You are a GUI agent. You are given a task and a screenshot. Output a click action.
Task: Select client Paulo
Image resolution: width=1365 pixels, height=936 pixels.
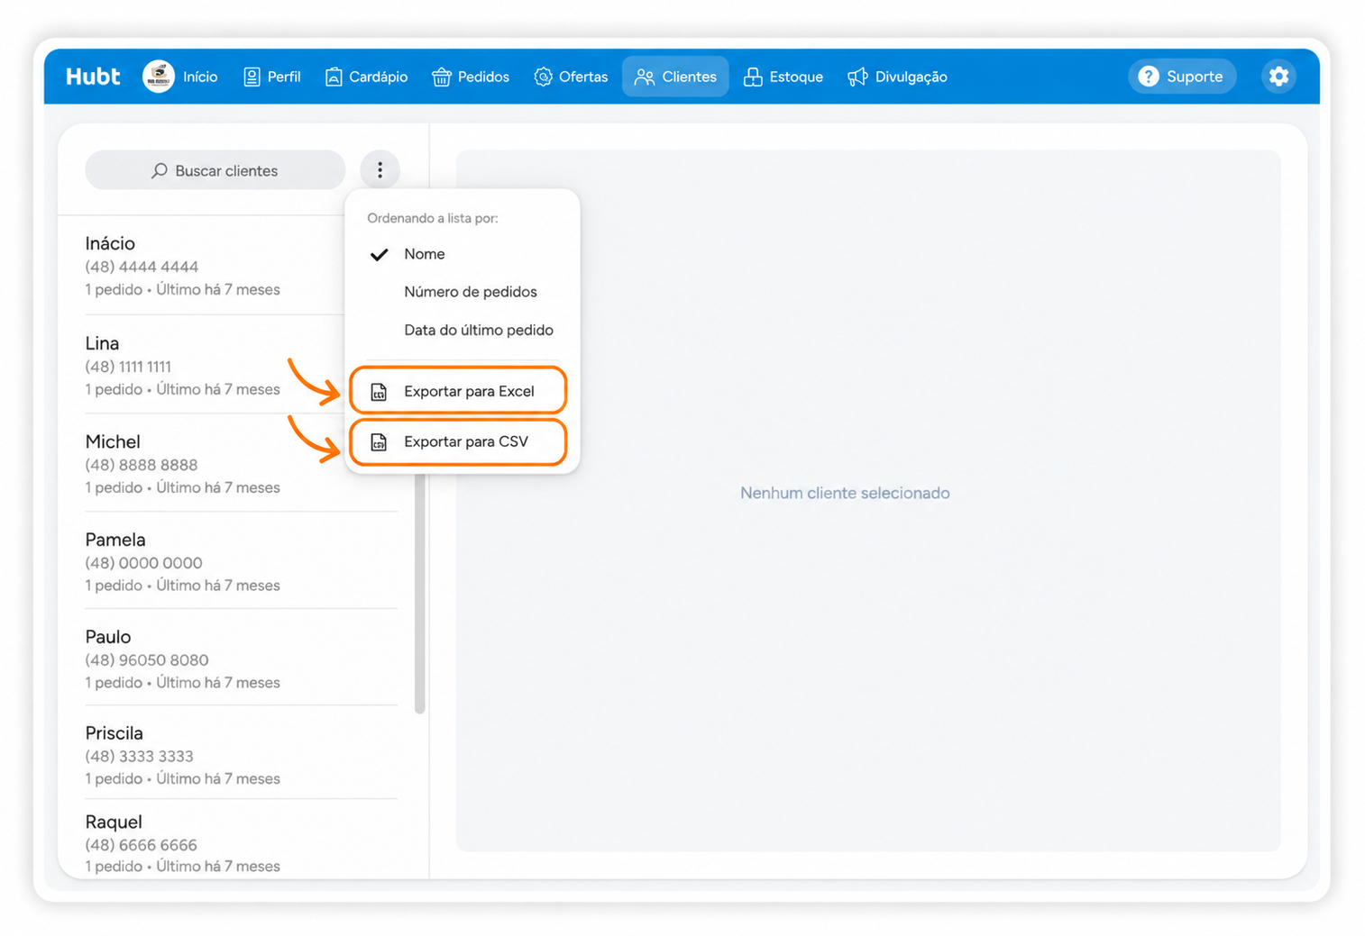coord(242,659)
